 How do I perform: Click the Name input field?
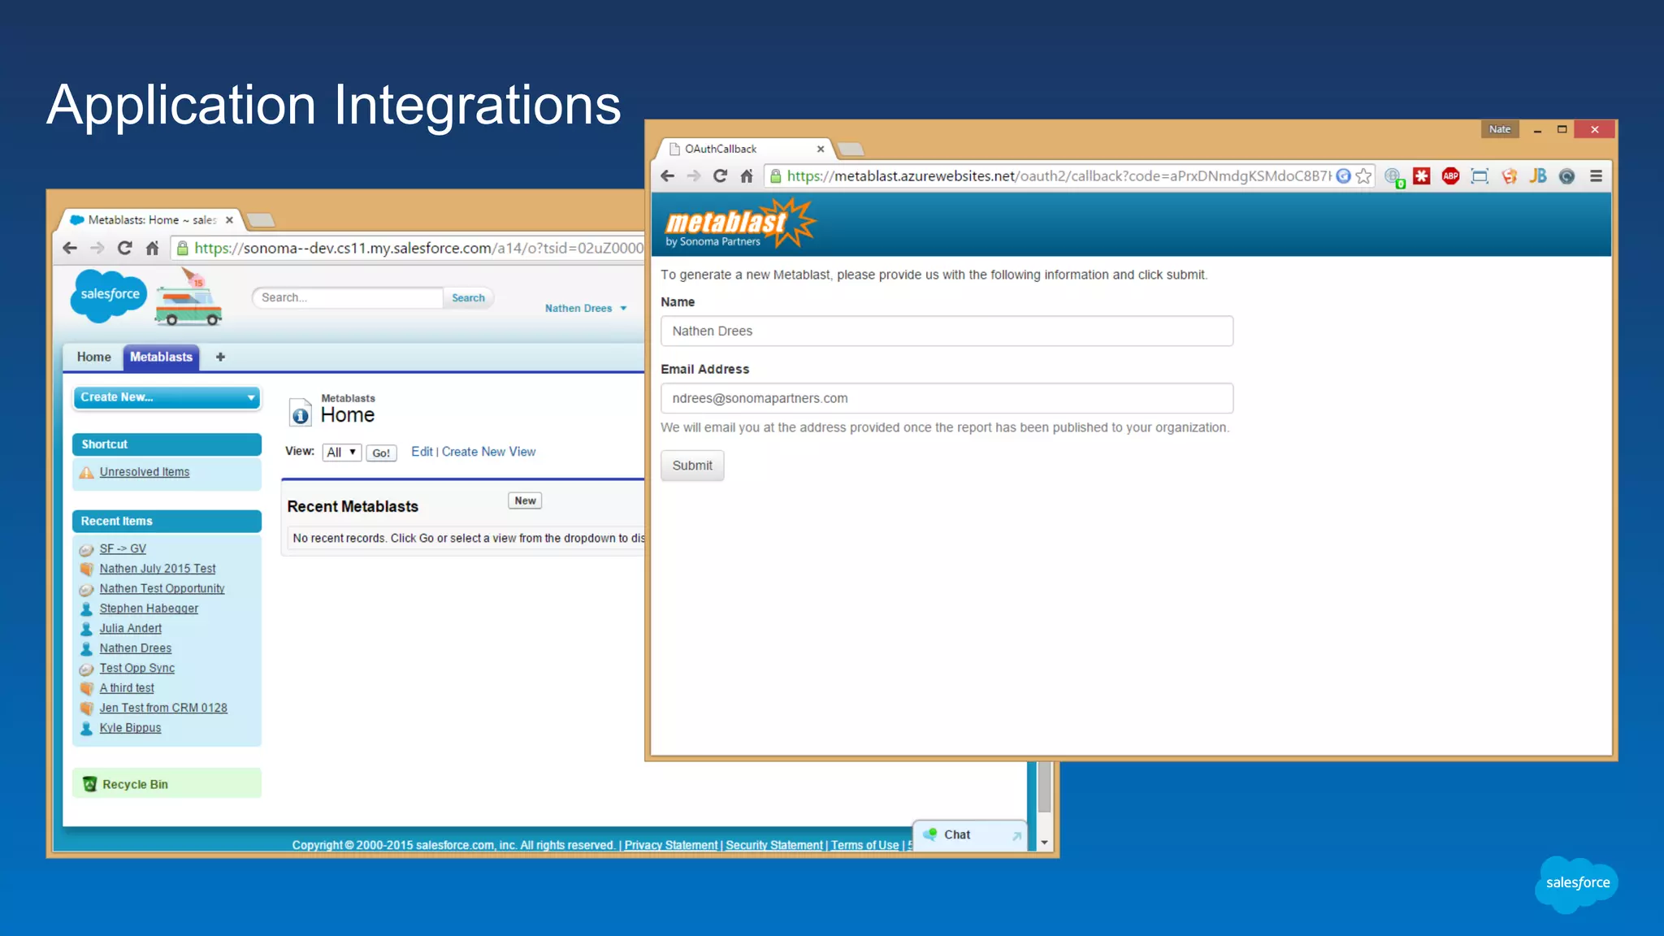[x=947, y=331]
